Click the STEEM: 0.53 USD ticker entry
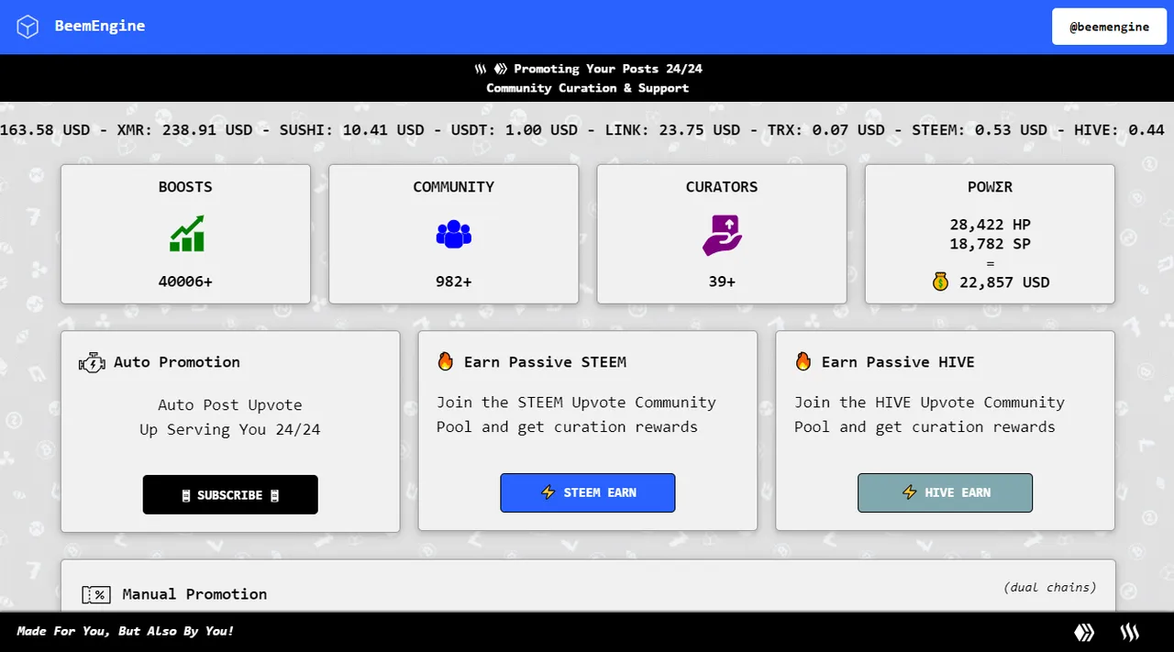This screenshot has width=1174, height=652. [980, 130]
